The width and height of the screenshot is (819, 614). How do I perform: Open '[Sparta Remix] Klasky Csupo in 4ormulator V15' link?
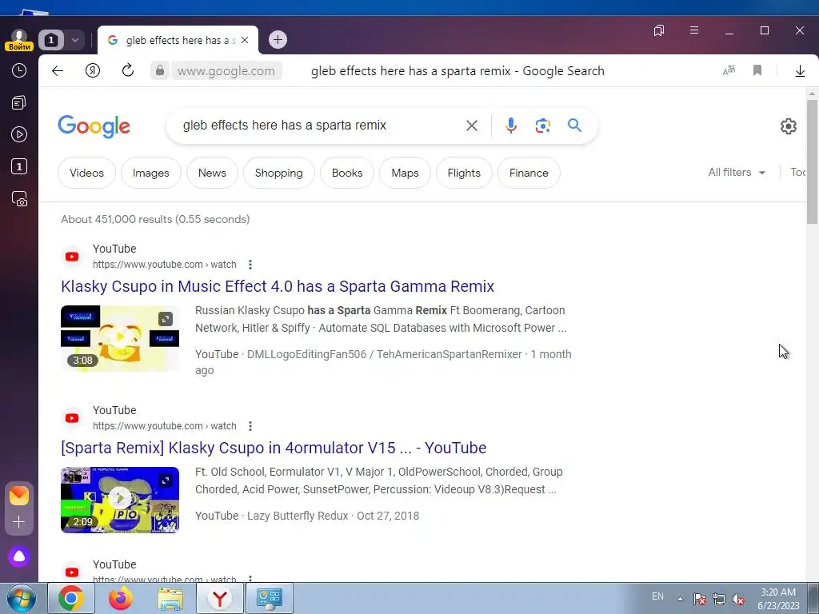tap(274, 448)
